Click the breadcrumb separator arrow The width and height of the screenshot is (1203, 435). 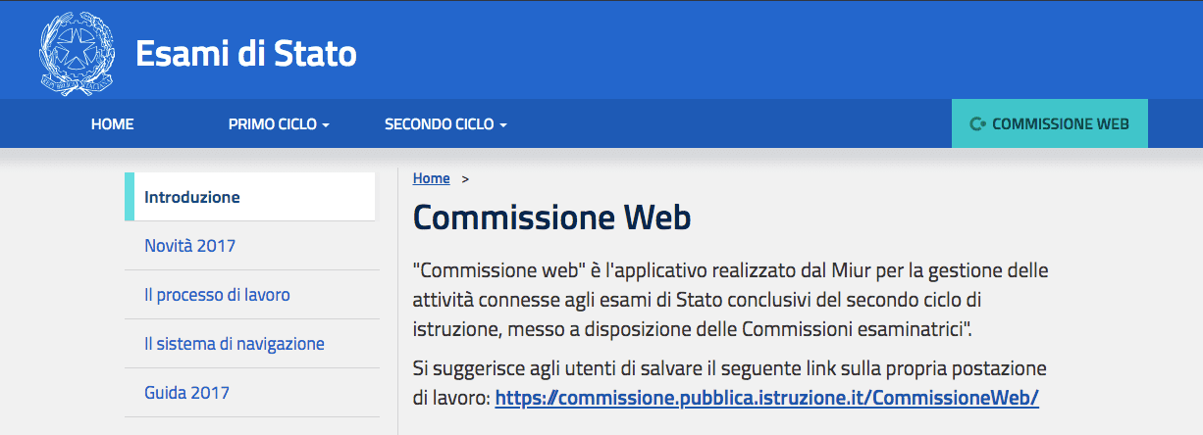pyautogui.click(x=465, y=178)
